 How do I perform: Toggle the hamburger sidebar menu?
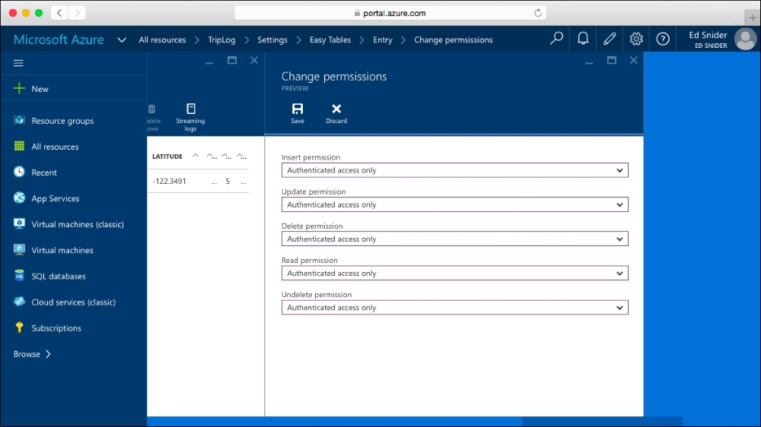click(18, 63)
